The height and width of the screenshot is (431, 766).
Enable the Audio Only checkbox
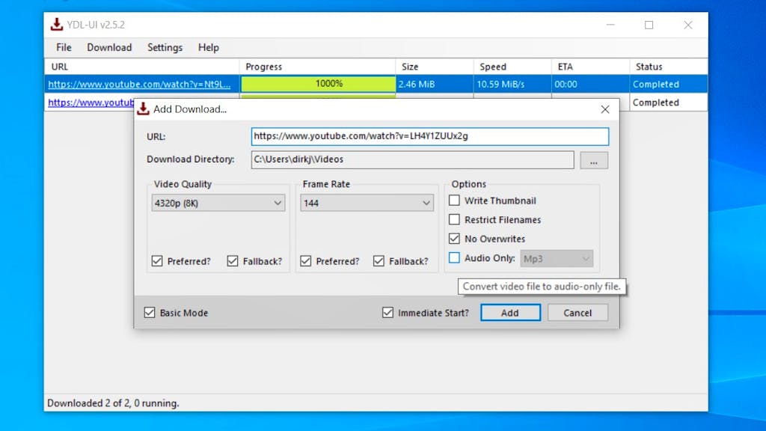point(454,257)
